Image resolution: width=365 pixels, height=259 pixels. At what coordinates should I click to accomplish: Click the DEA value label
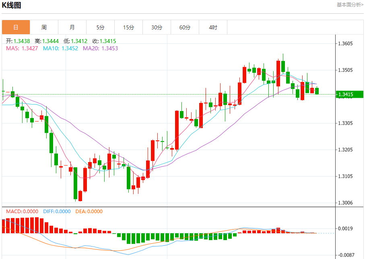coord(89,212)
